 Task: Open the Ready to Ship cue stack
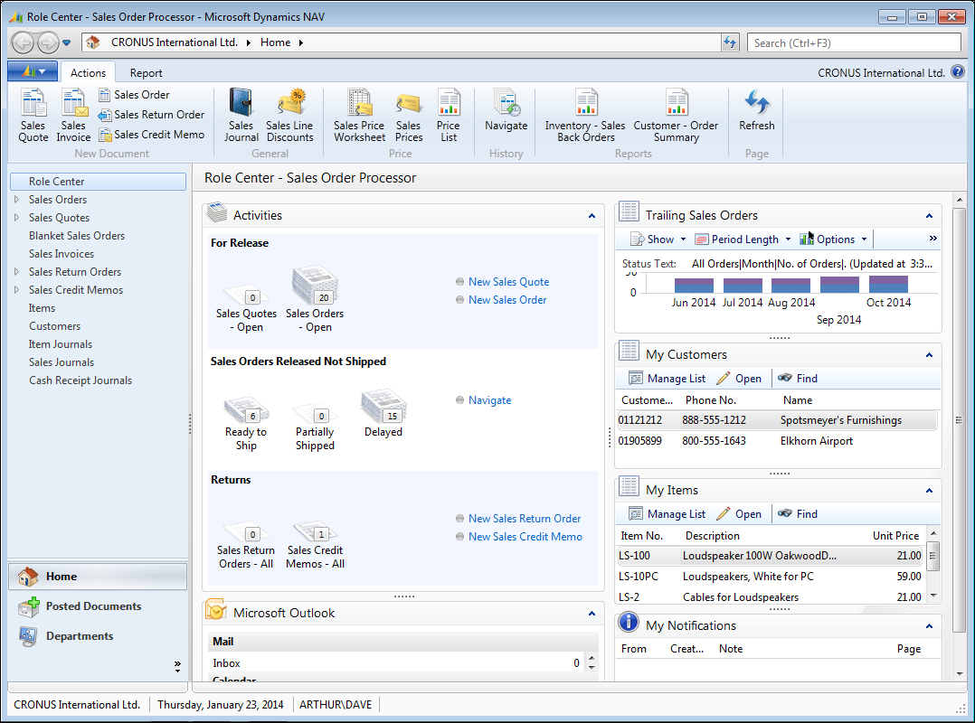246,423
